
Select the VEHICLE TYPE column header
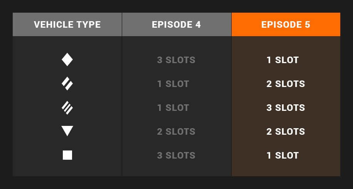click(67, 24)
